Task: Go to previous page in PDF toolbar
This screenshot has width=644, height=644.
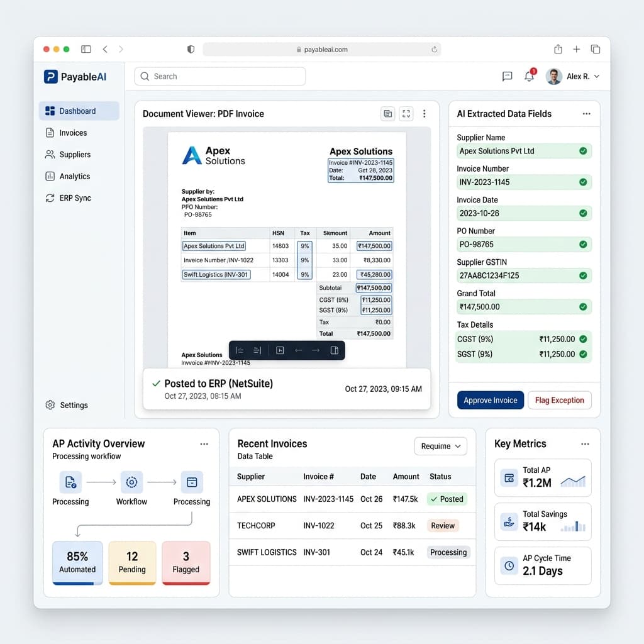Action: (x=299, y=350)
